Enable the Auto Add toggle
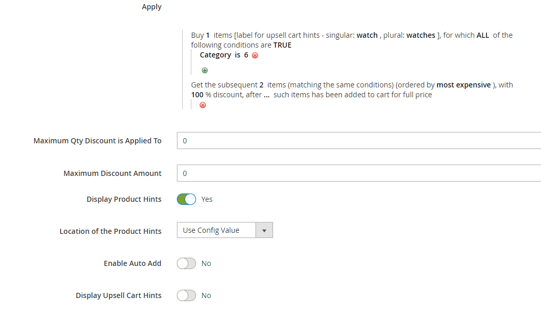Image resolution: width=541 pixels, height=312 pixels. tap(186, 263)
